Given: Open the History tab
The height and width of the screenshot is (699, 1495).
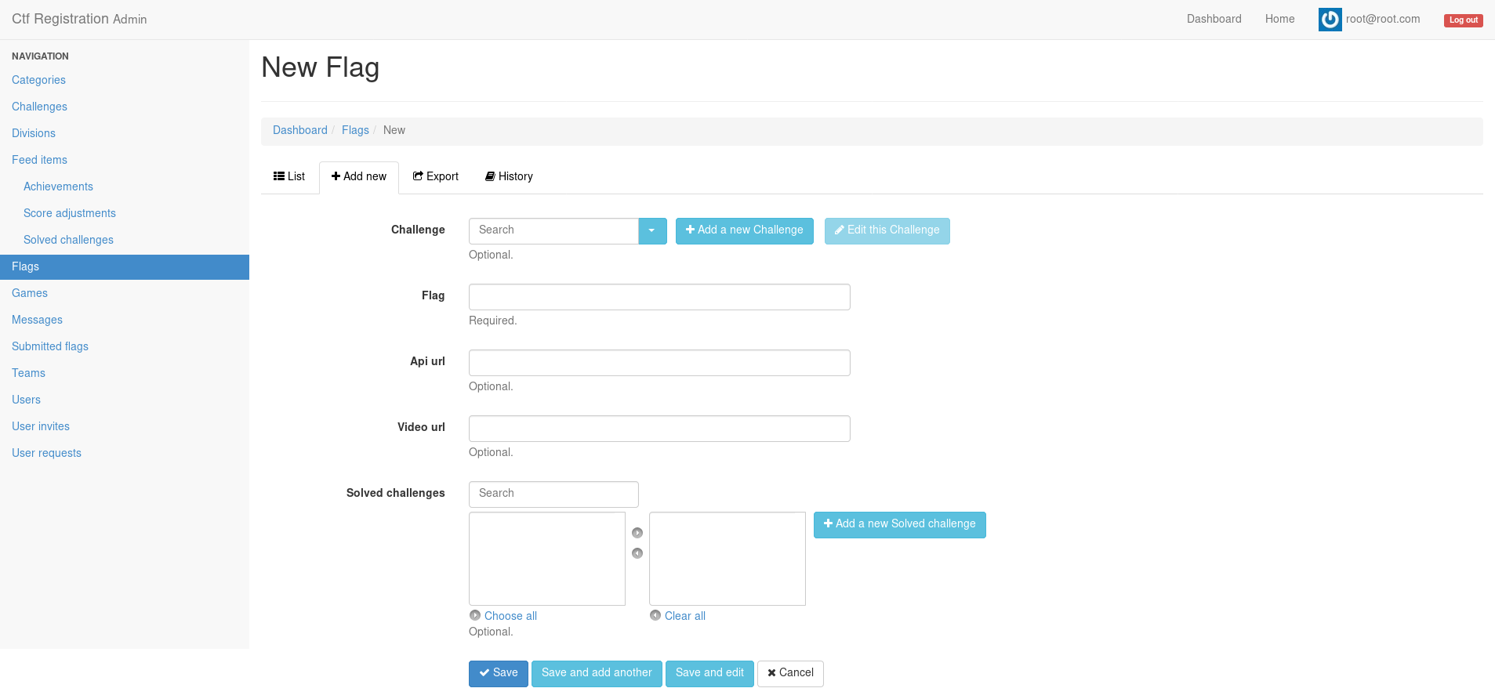Looking at the screenshot, I should [509, 176].
